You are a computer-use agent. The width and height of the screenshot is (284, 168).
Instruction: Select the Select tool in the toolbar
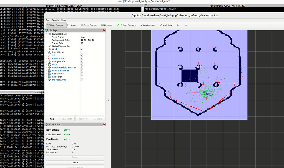click(72, 25)
